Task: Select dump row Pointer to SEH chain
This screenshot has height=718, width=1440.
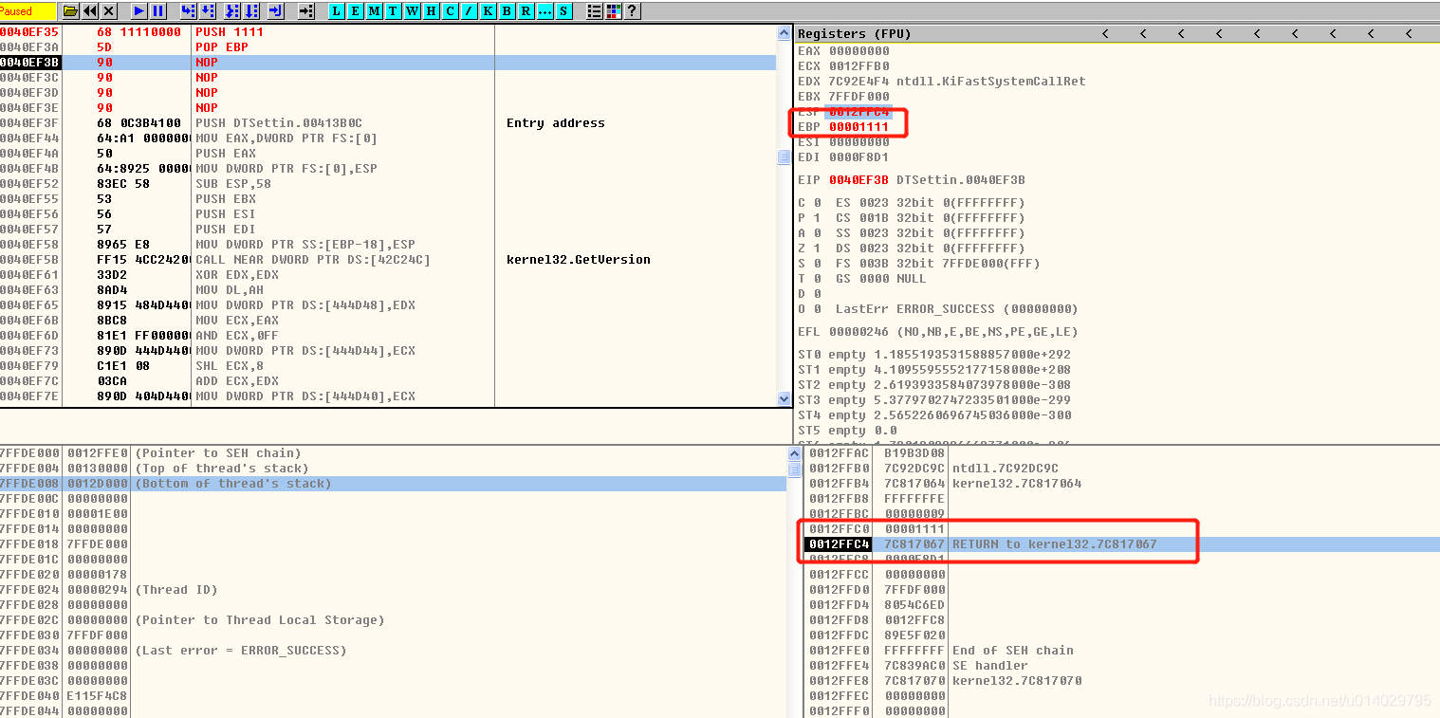Action: pyautogui.click(x=393, y=453)
